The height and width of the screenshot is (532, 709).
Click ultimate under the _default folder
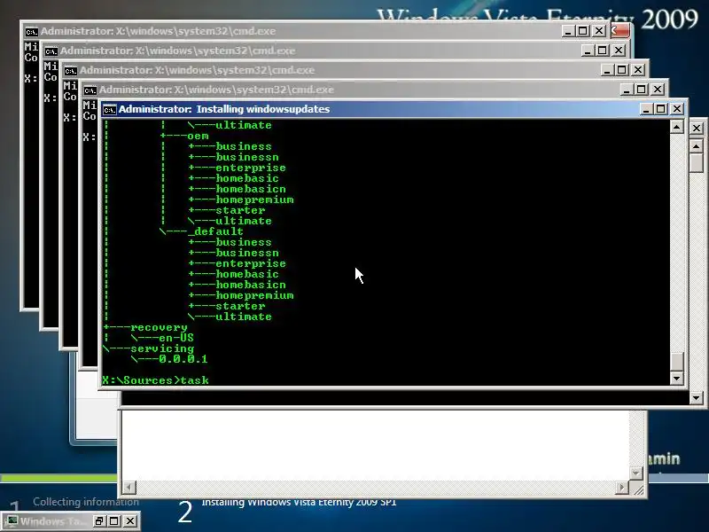pos(243,317)
